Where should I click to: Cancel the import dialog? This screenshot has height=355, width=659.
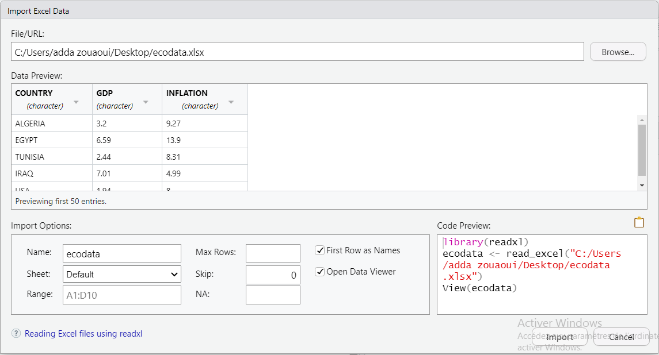[621, 337]
